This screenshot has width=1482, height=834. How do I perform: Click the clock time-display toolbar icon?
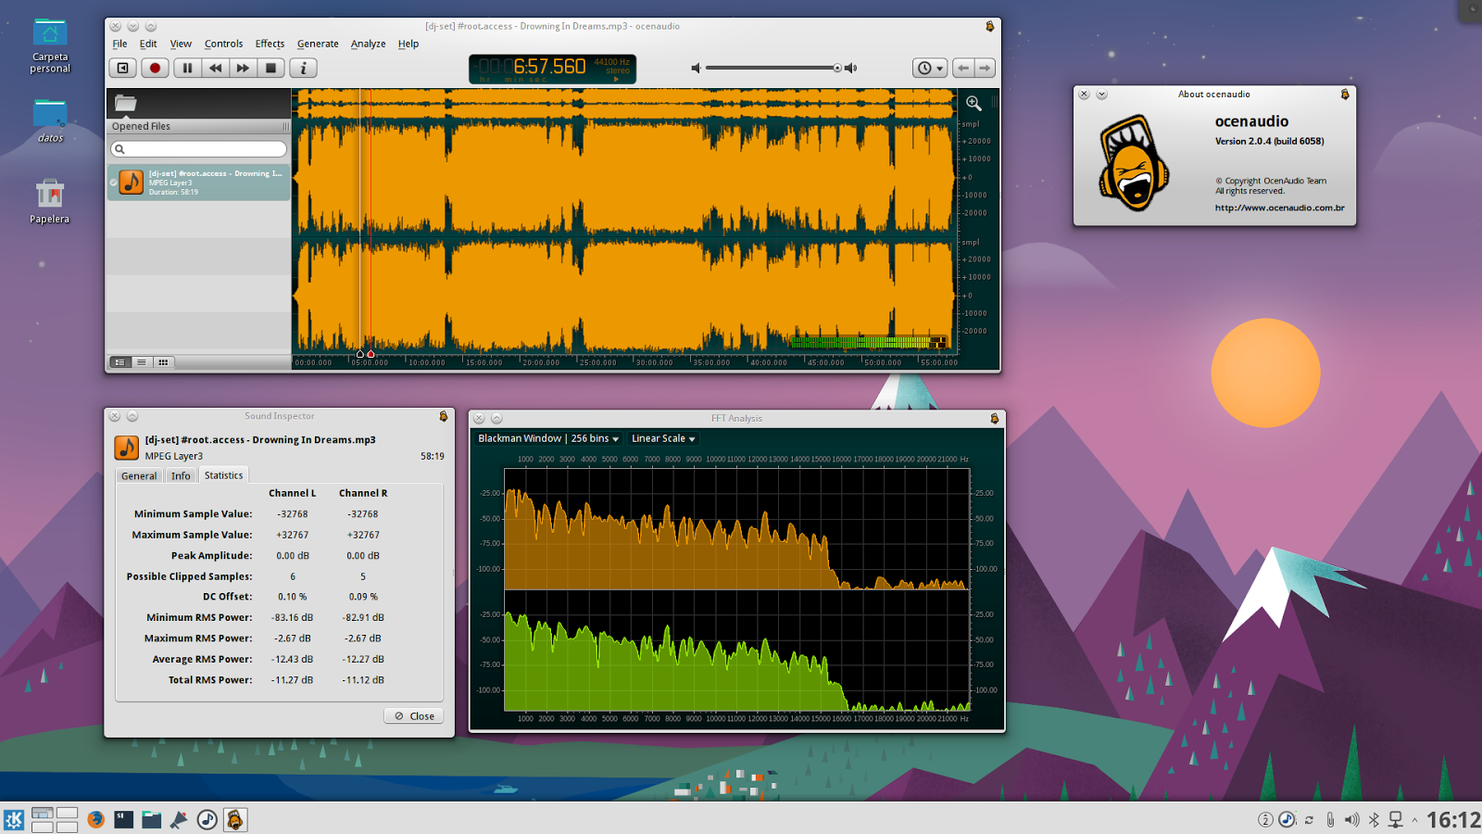tap(924, 68)
